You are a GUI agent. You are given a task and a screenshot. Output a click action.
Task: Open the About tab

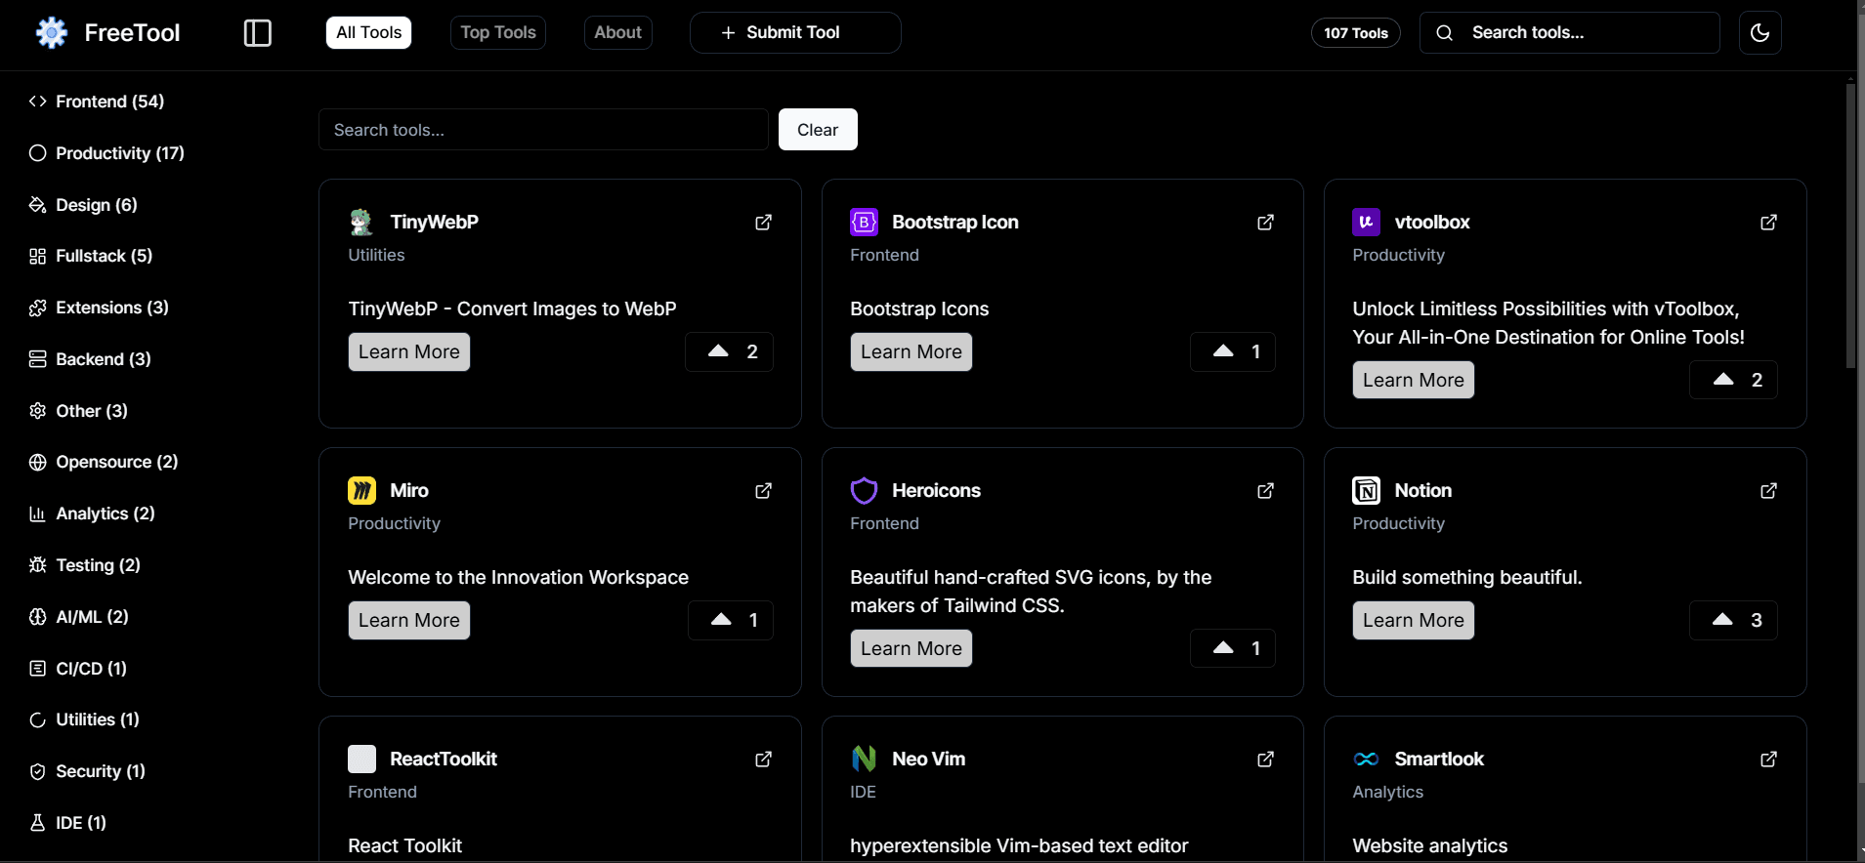(617, 32)
